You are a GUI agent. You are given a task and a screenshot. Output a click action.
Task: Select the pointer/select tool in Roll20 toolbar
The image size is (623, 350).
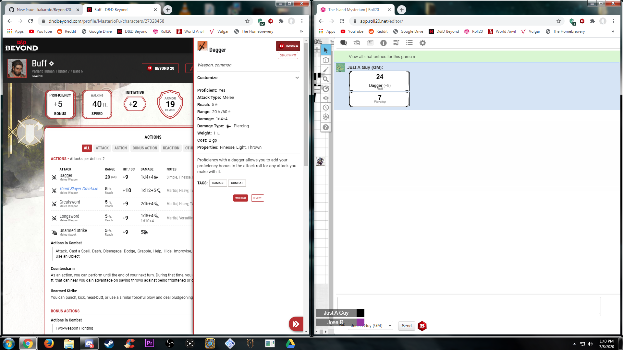point(325,50)
